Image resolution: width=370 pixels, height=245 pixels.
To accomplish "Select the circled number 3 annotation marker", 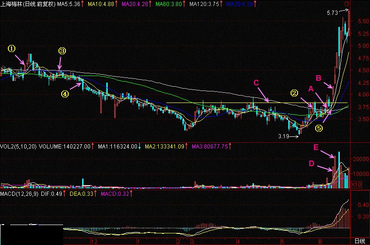I will pyautogui.click(x=62, y=51).
